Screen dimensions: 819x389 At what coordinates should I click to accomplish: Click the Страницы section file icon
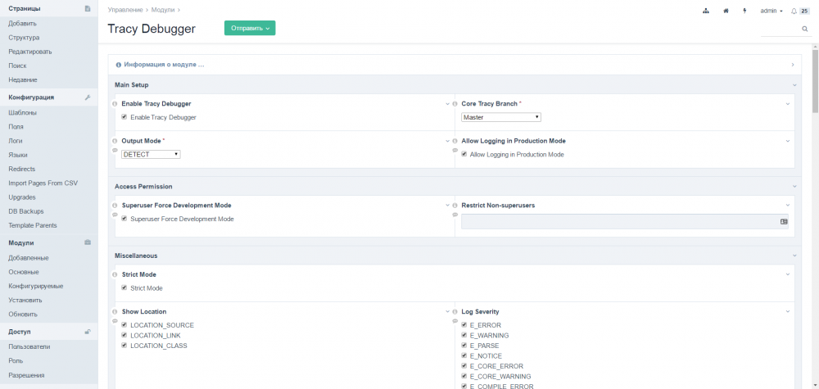88,8
